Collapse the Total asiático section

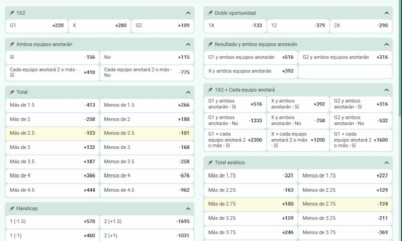click(x=387, y=162)
